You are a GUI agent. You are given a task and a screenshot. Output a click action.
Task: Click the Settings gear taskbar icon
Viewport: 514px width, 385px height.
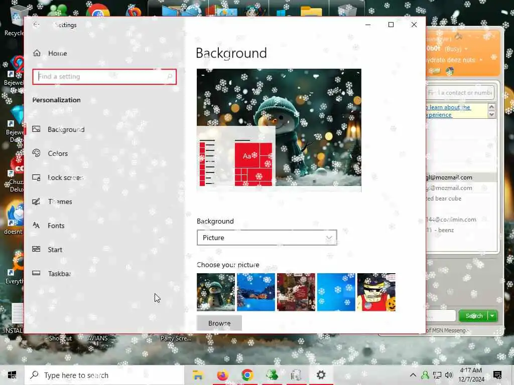pyautogui.click(x=321, y=375)
